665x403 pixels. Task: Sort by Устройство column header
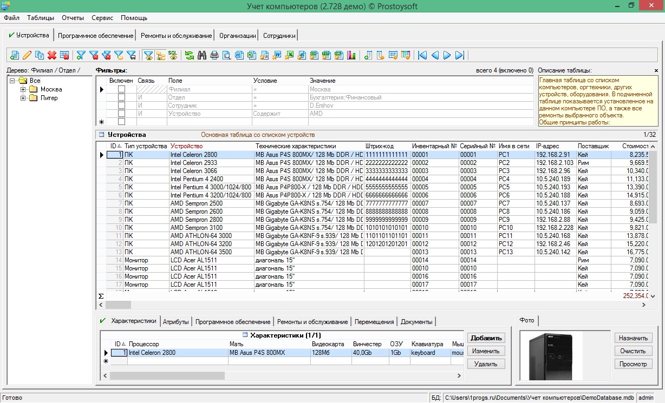212,146
